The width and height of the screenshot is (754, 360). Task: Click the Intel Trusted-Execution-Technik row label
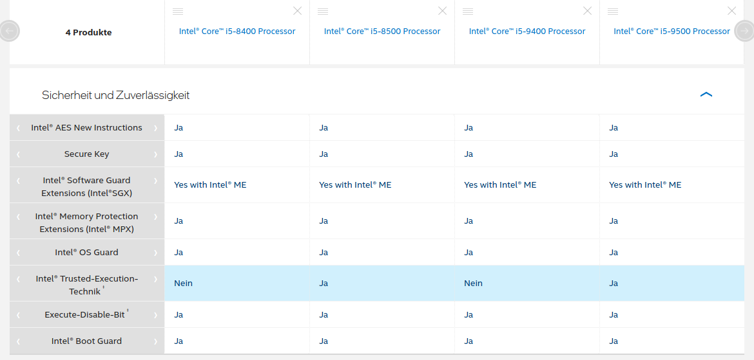[x=86, y=285]
